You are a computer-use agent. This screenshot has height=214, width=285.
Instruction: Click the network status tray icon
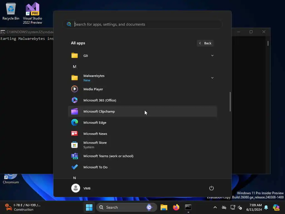pyautogui.click(x=232, y=207)
